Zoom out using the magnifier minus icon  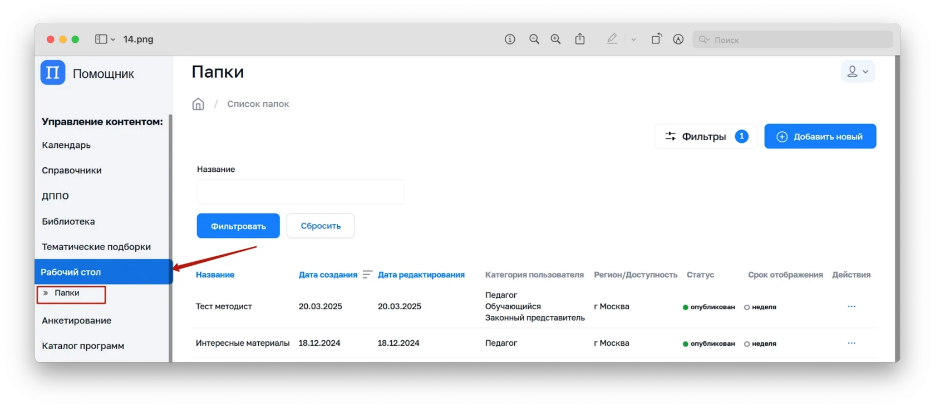coord(534,39)
